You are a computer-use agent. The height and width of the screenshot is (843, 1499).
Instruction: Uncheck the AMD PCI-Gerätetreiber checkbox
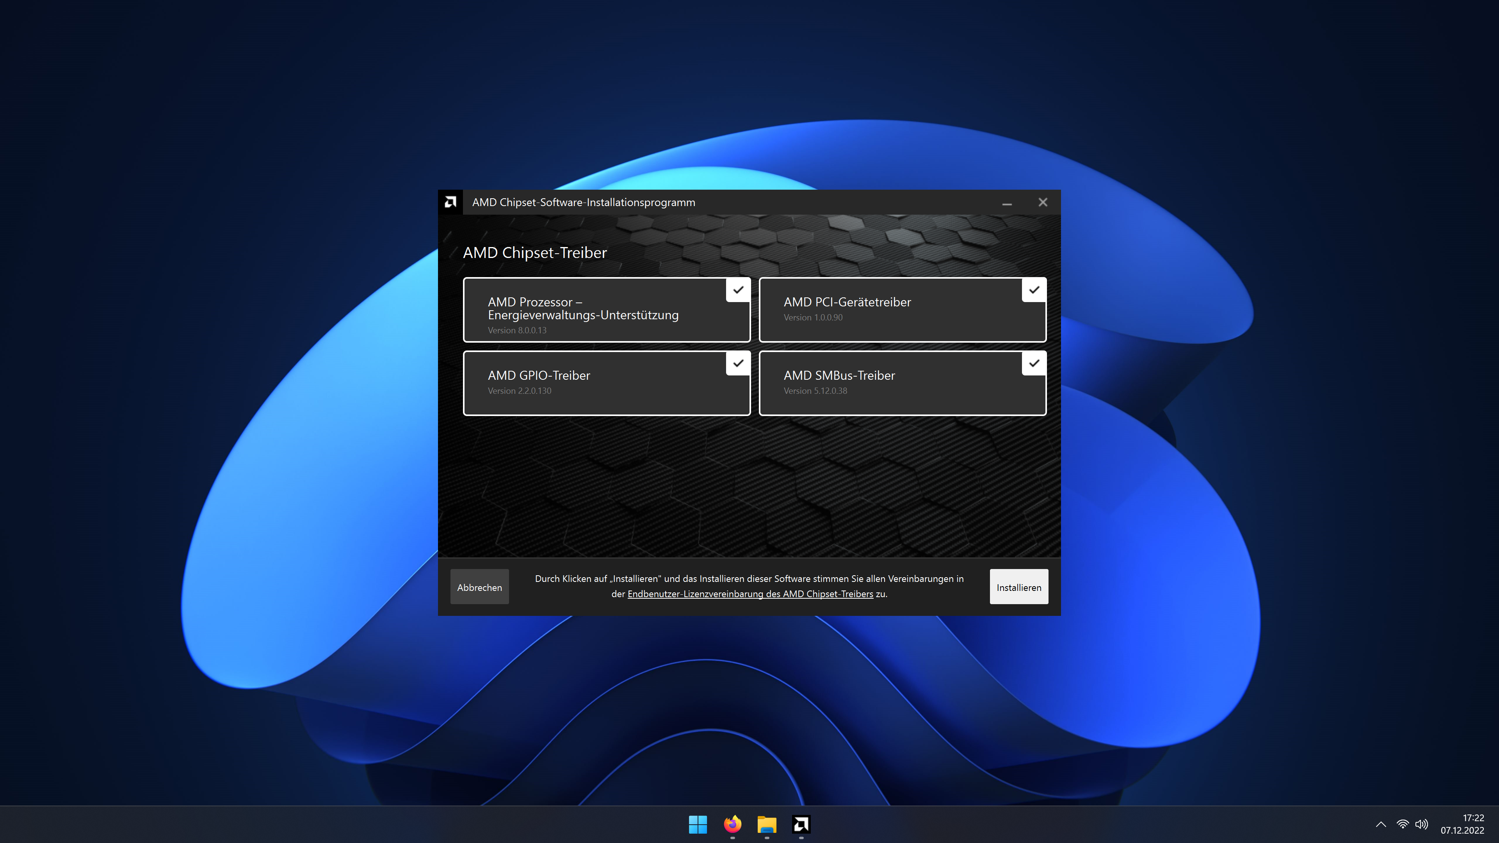[1033, 290]
